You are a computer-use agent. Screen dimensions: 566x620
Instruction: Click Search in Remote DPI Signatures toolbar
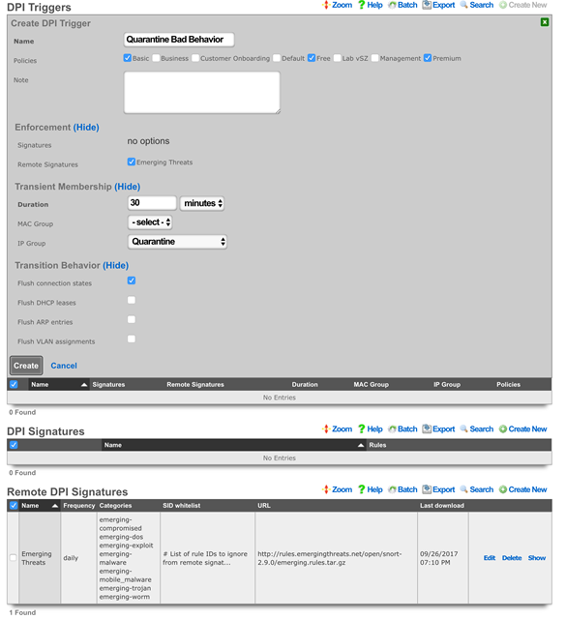coord(477,489)
